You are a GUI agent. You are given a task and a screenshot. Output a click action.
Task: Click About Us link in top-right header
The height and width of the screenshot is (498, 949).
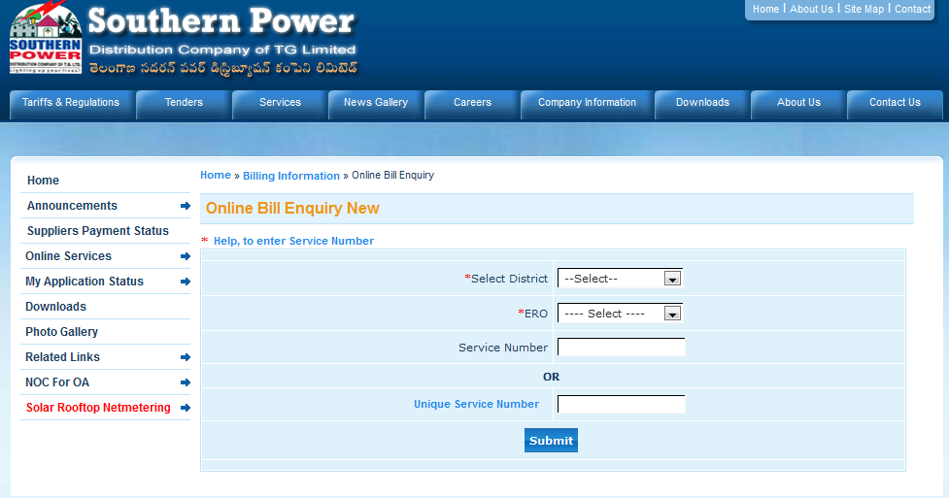pyautogui.click(x=811, y=9)
